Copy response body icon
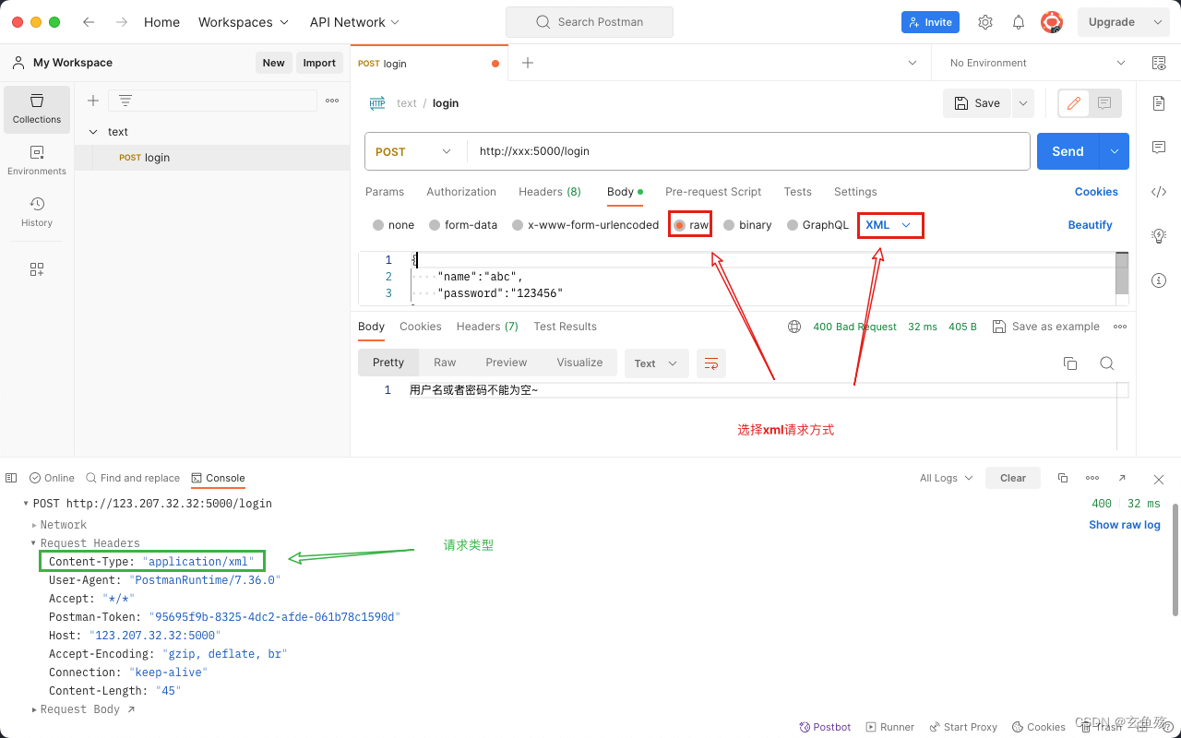 pos(1070,363)
